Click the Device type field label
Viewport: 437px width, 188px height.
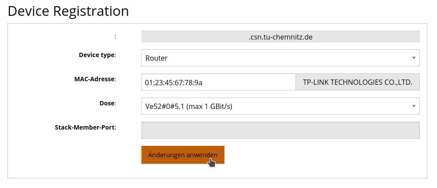pos(97,55)
